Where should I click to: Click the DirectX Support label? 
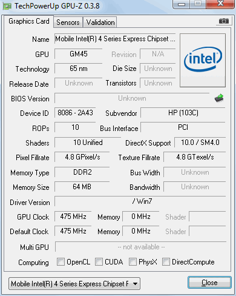[148, 143]
